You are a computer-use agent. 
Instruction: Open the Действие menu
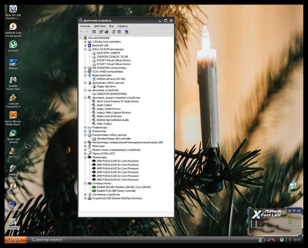pos(100,26)
